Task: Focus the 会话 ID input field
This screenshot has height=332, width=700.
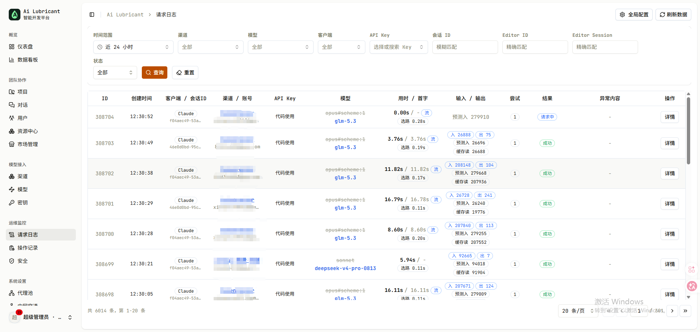Action: [x=465, y=47]
